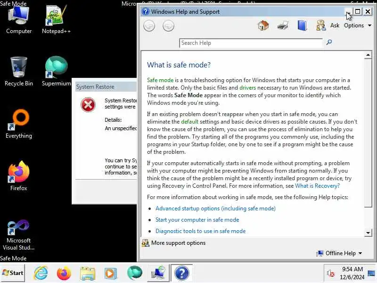Close the Help and Support window

pyautogui.click(x=368, y=11)
